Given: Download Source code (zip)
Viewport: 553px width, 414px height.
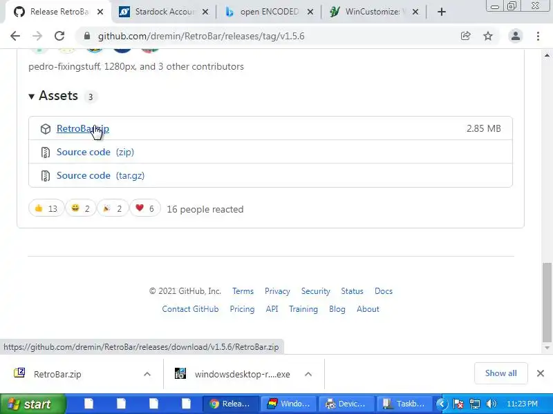Looking at the screenshot, I should point(95,152).
